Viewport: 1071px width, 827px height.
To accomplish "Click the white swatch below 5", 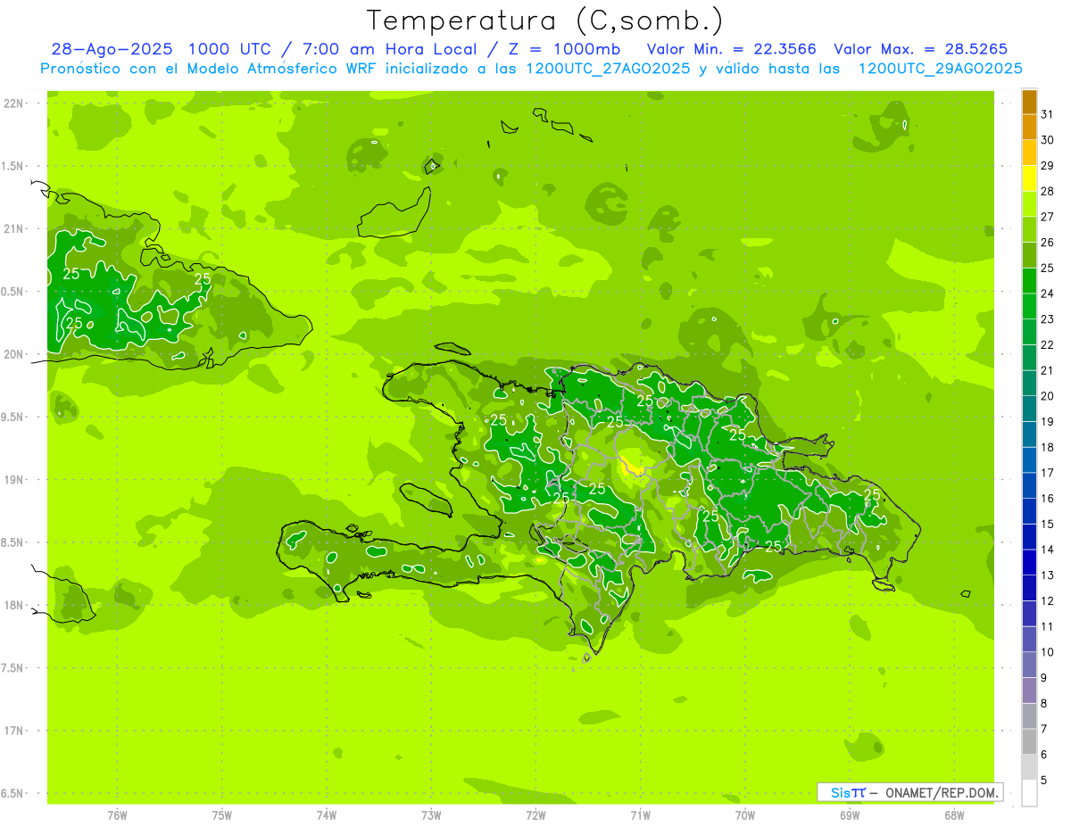I will tap(1029, 793).
